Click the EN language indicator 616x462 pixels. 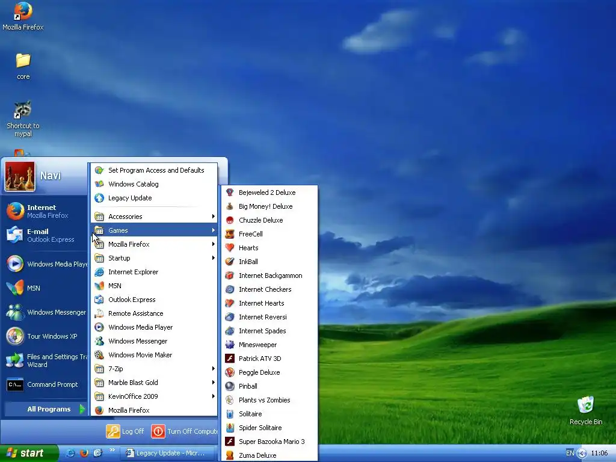[570, 453]
